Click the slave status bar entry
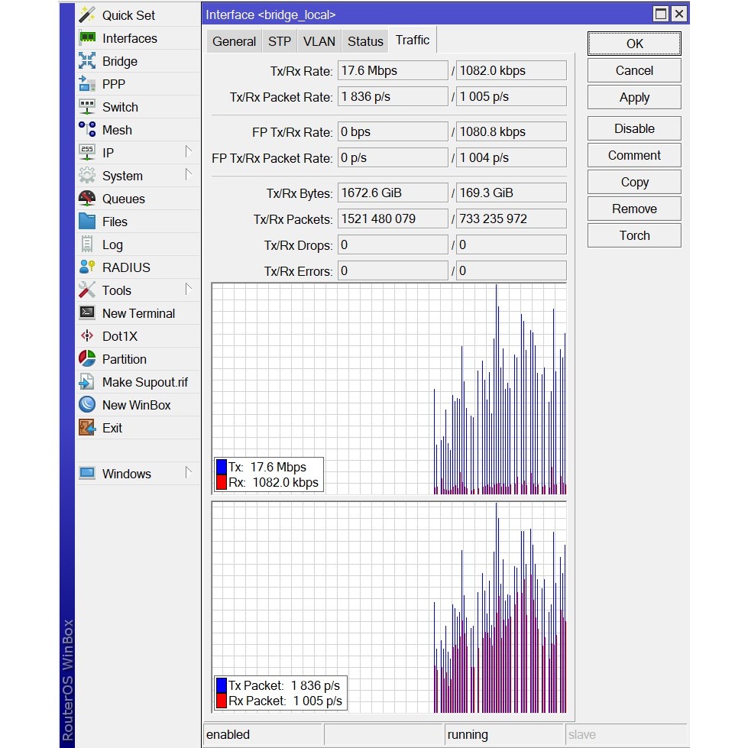Screen dimensions: 748x748 pyautogui.click(x=626, y=734)
